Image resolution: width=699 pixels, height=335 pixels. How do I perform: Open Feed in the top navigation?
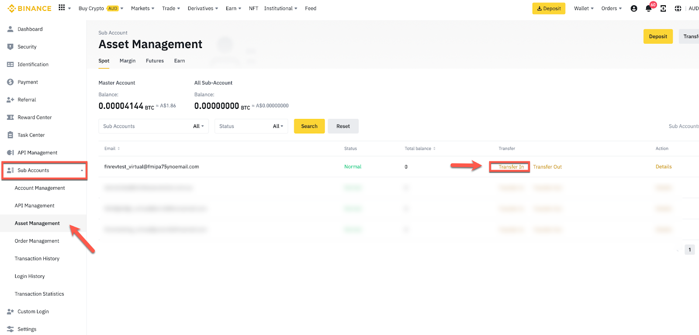point(311,8)
